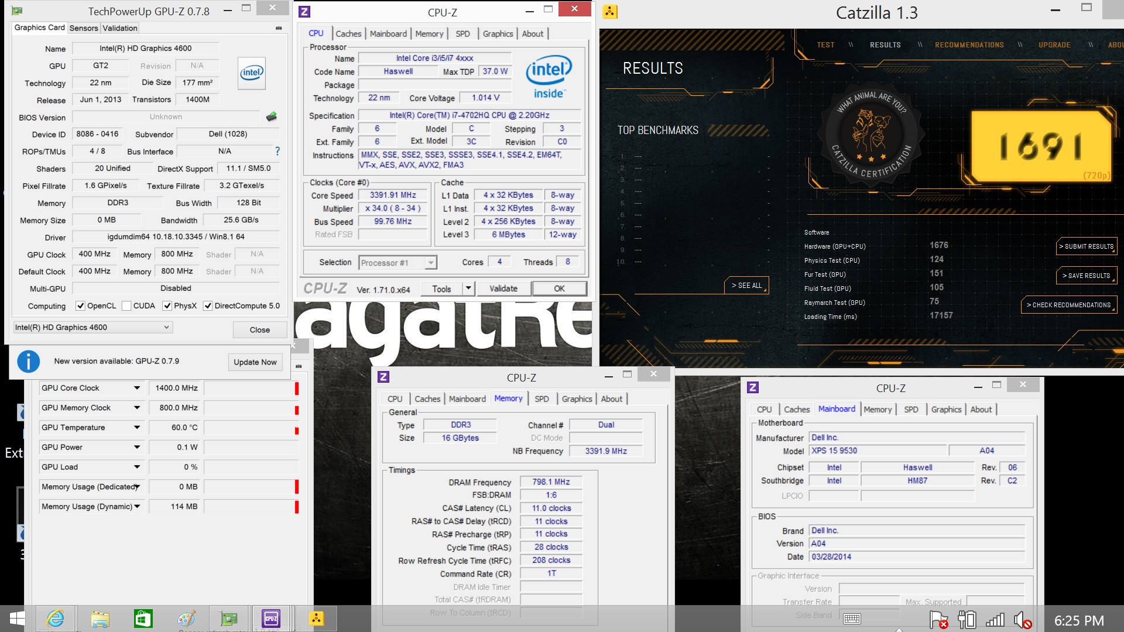Click the GPU-Z title bar app icon
Image resolution: width=1124 pixels, height=632 pixels.
(x=17, y=11)
